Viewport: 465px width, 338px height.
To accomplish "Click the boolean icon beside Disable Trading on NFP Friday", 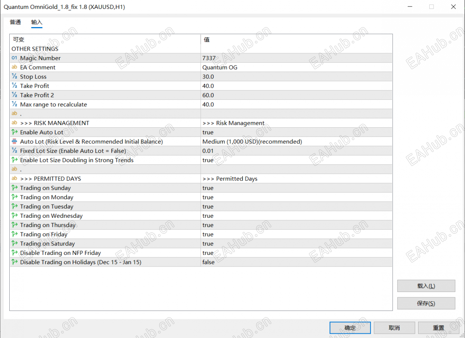I will coord(14,253).
